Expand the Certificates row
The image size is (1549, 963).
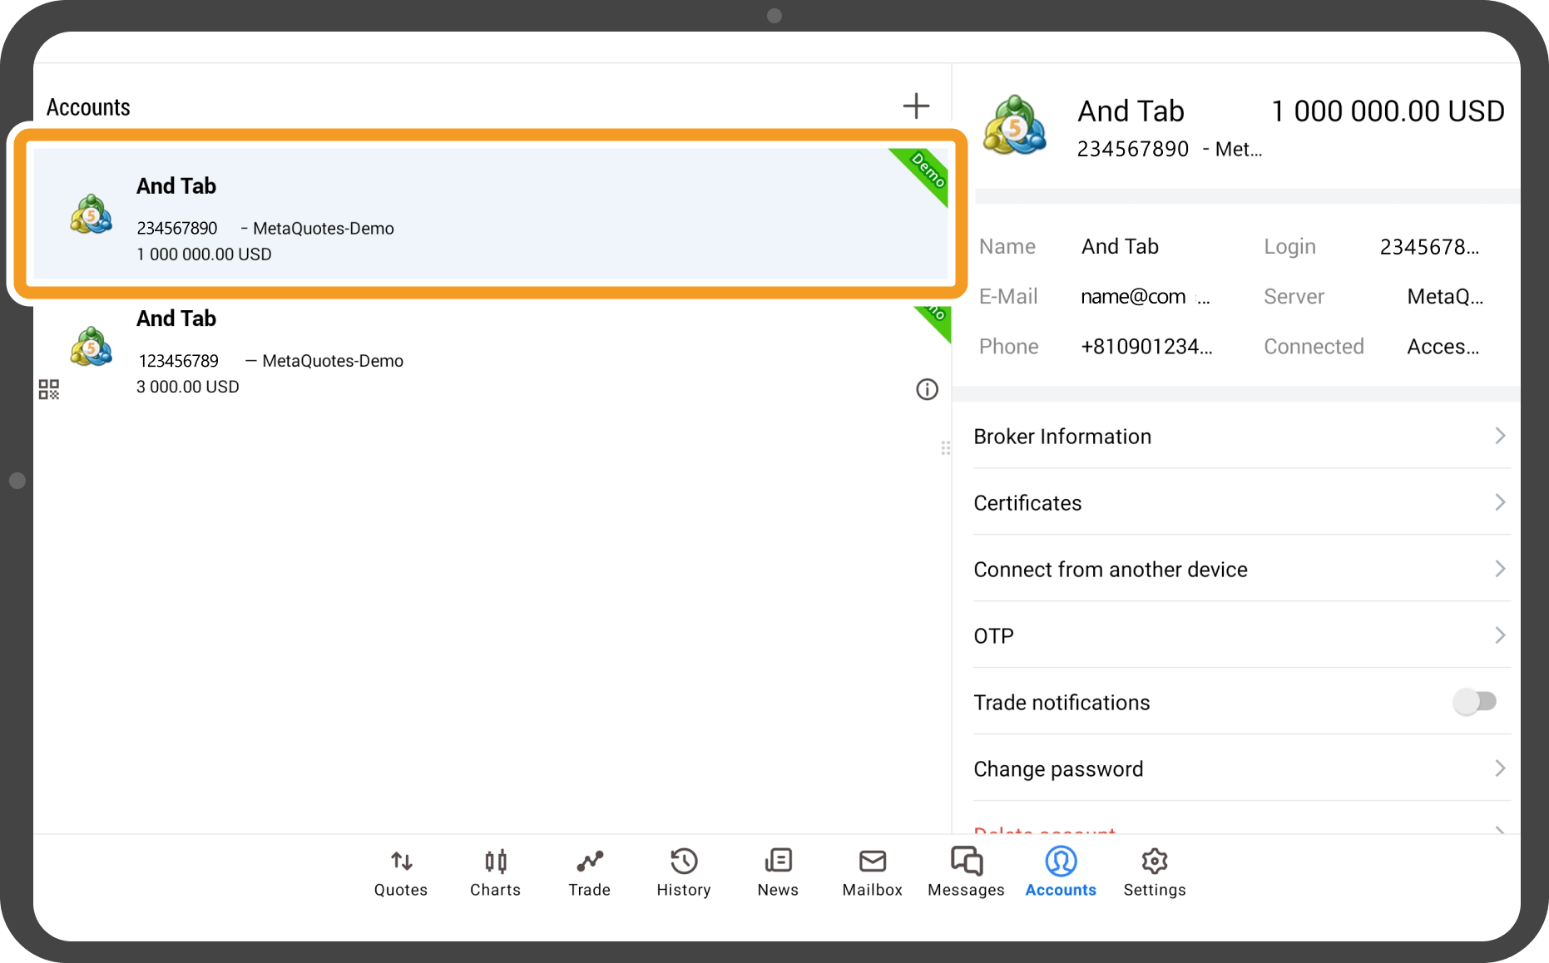click(x=1240, y=503)
